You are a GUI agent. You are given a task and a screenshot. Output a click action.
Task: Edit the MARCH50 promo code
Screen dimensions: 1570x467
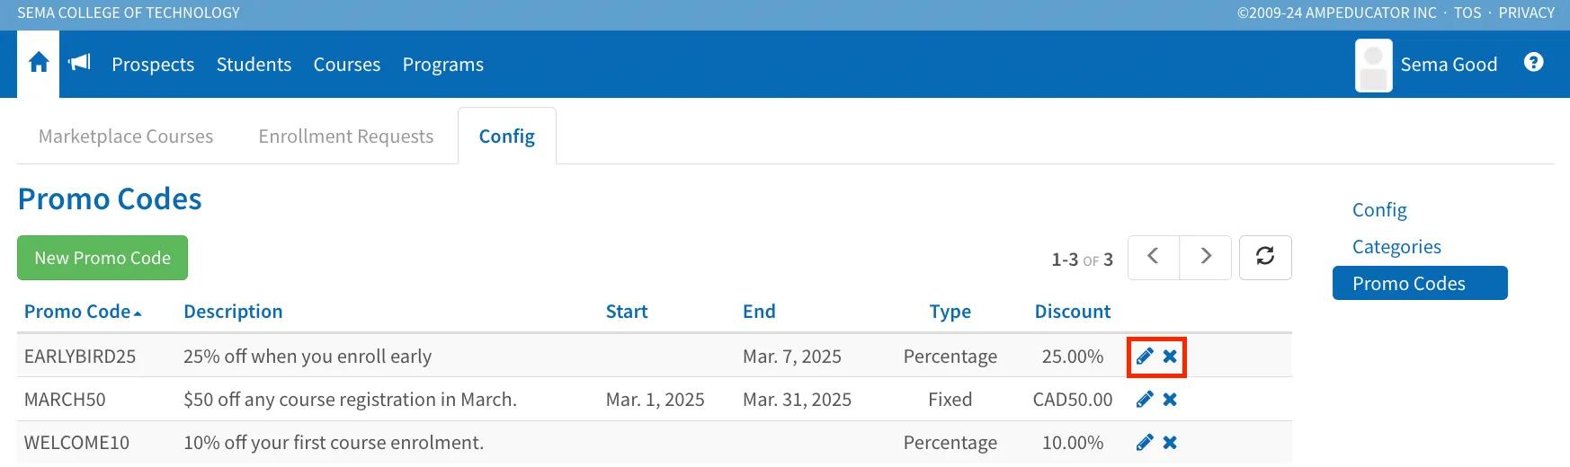pyautogui.click(x=1145, y=400)
